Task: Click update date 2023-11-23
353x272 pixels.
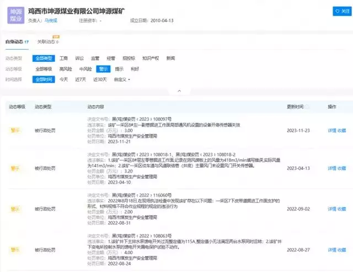Action: 298,131
